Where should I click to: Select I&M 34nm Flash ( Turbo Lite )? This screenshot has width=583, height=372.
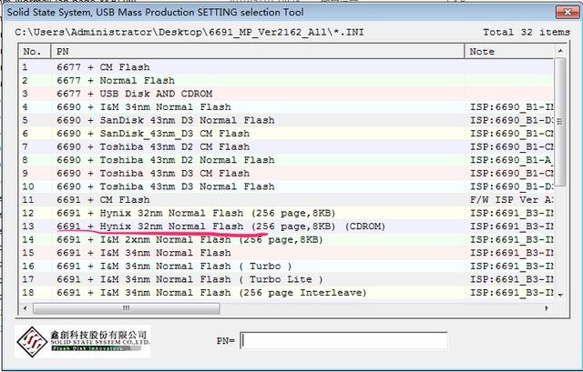point(286,279)
